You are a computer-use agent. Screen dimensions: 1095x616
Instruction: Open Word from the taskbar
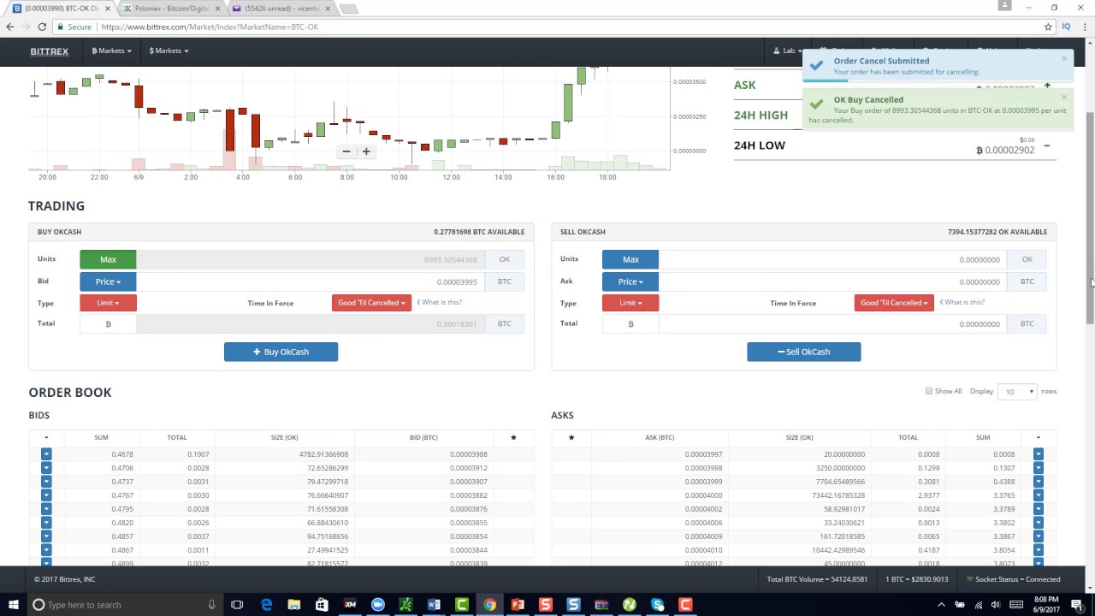[434, 605]
